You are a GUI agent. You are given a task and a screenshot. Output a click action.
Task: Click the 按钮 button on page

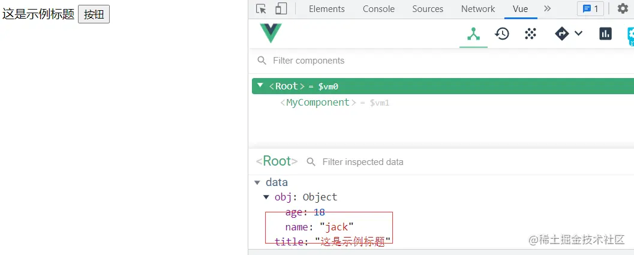[x=94, y=14]
